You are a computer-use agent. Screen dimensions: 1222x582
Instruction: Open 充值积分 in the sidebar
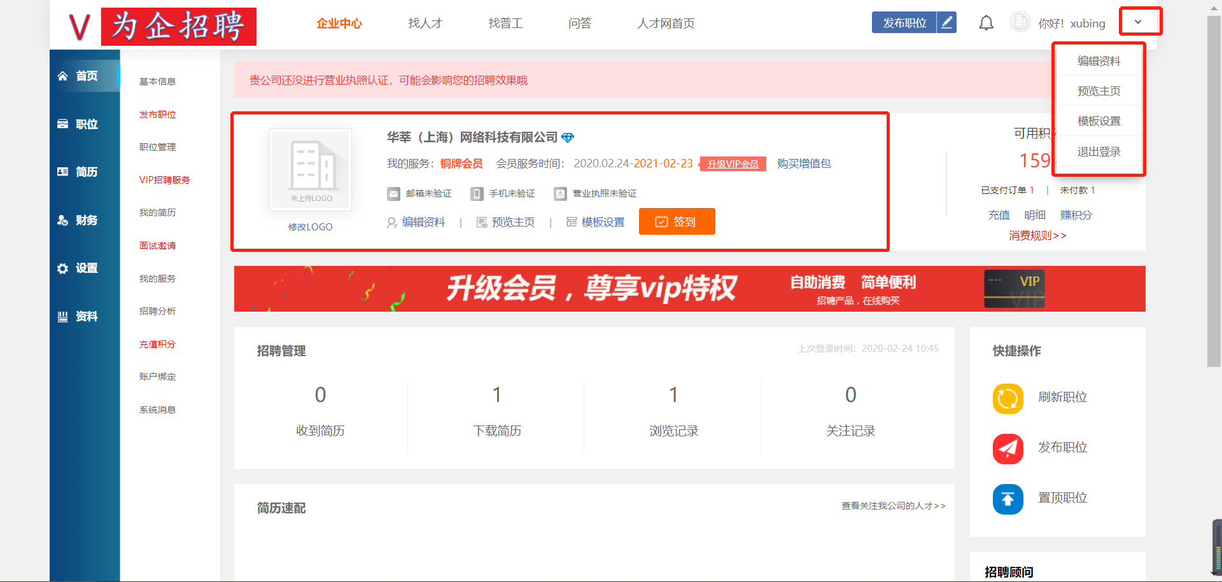coord(158,344)
